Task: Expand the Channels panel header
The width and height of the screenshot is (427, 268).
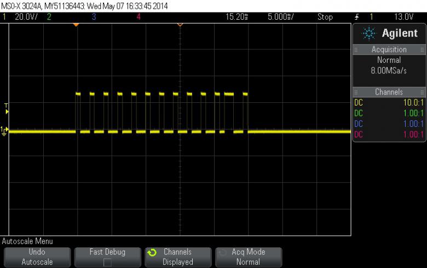Action: (389, 92)
